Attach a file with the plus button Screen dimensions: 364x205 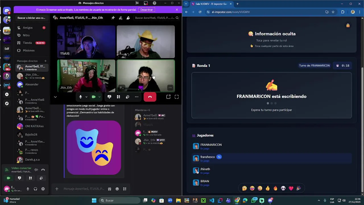(57, 189)
